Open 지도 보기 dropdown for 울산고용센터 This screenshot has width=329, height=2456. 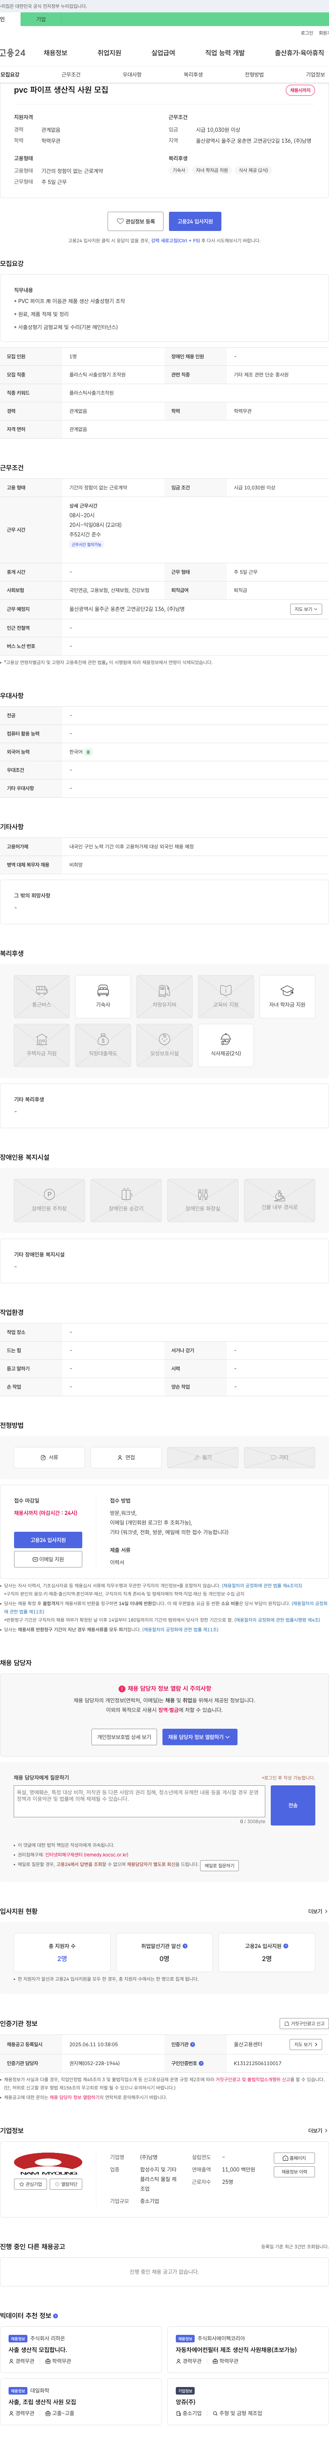pos(306,2044)
